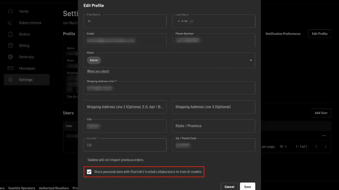Click the Orders clipboard icon
This screenshot has height=190, width=339.
(x=10, y=34)
